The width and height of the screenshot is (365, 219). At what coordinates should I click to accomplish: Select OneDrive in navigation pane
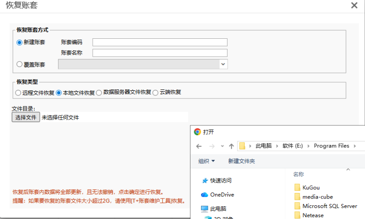click(x=222, y=194)
